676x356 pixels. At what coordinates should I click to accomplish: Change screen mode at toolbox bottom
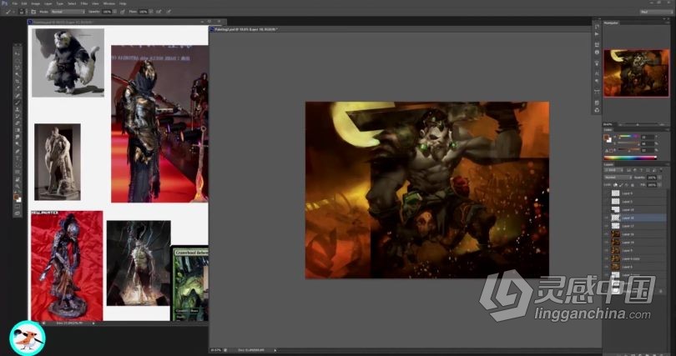click(17, 213)
